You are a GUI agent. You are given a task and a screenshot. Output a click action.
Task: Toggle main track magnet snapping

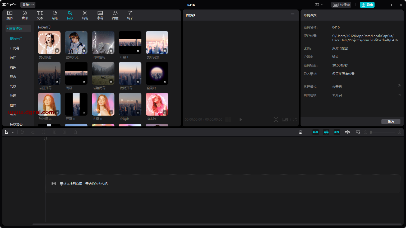(x=316, y=132)
